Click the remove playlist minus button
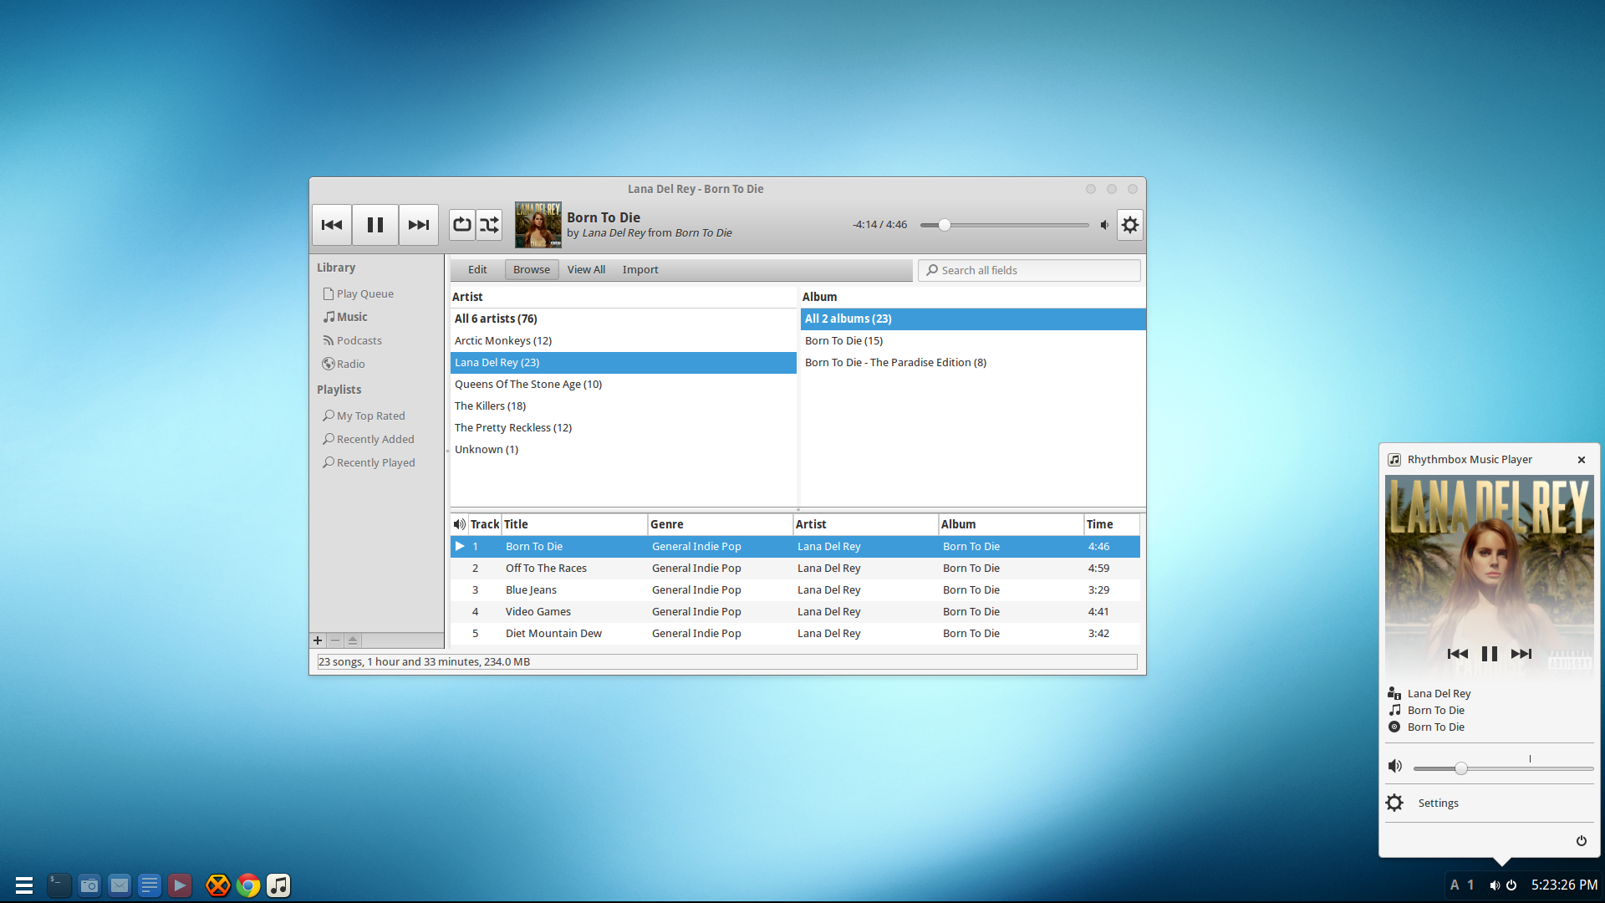This screenshot has width=1605, height=903. (x=335, y=640)
